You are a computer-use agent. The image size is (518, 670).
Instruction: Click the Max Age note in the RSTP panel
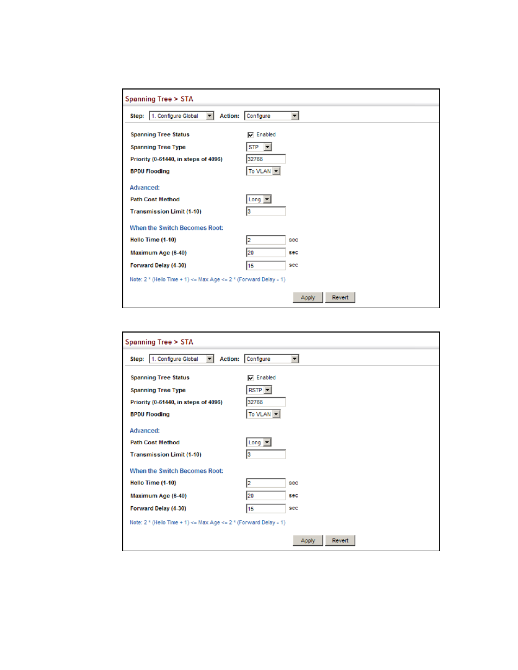207,522
